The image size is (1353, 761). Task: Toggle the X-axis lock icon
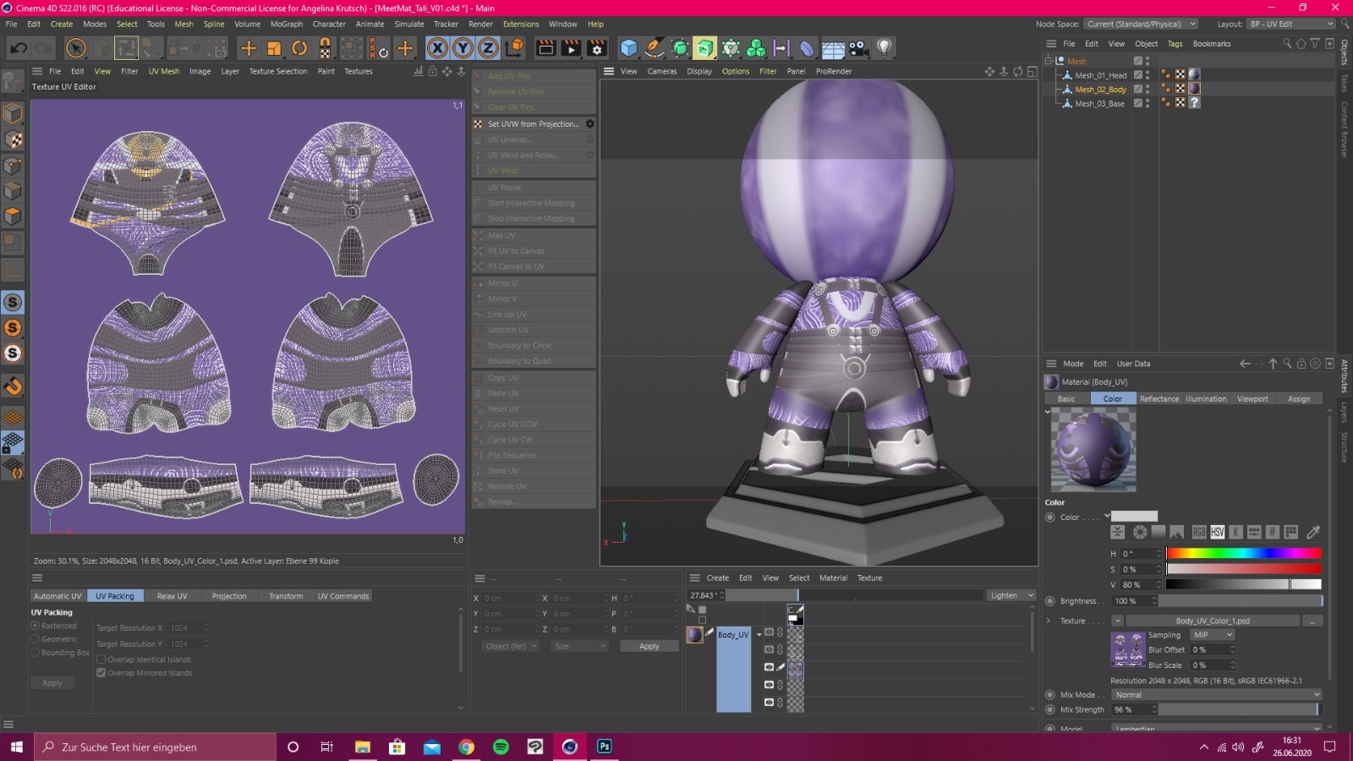(437, 48)
